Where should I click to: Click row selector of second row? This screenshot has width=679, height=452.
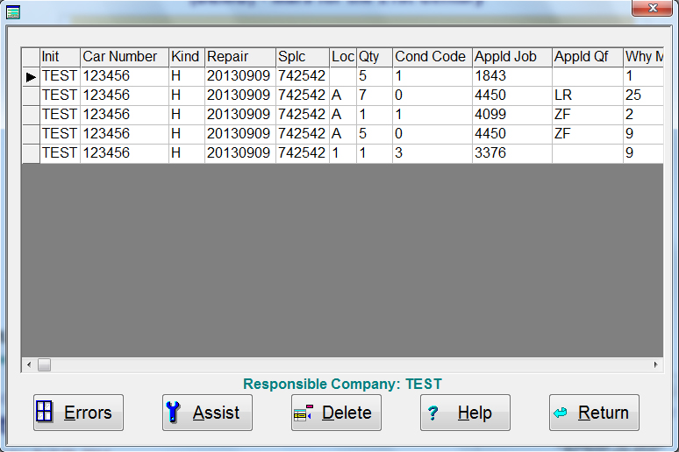(31, 95)
